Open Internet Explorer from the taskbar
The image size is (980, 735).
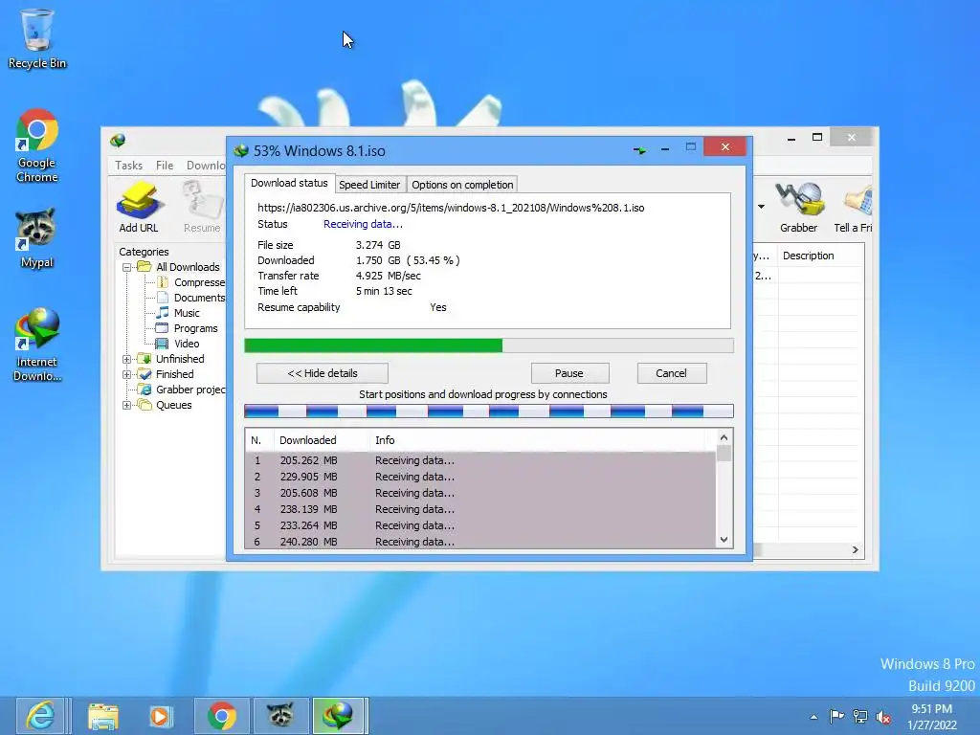pos(41,716)
